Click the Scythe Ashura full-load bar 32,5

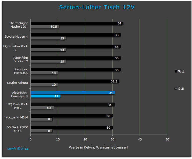[x=75, y=81]
